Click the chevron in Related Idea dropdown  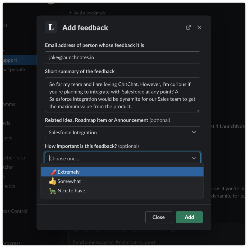point(194,132)
